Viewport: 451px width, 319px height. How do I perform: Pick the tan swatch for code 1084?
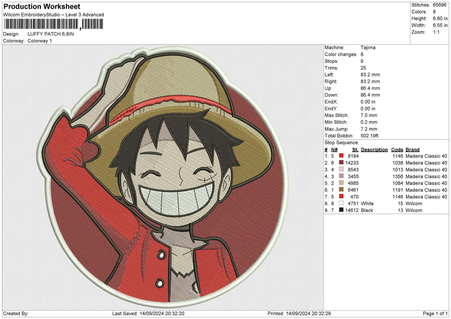pyautogui.click(x=341, y=183)
